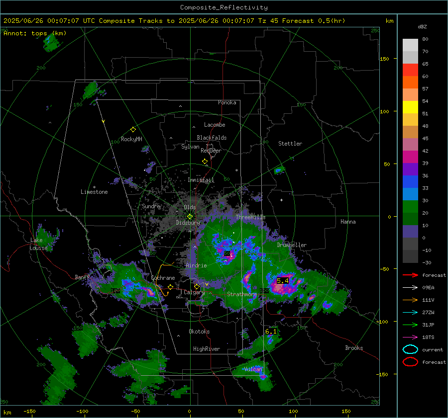Click the dBZ legend heading
Screen dimensions: 448x418
[x=422, y=27]
